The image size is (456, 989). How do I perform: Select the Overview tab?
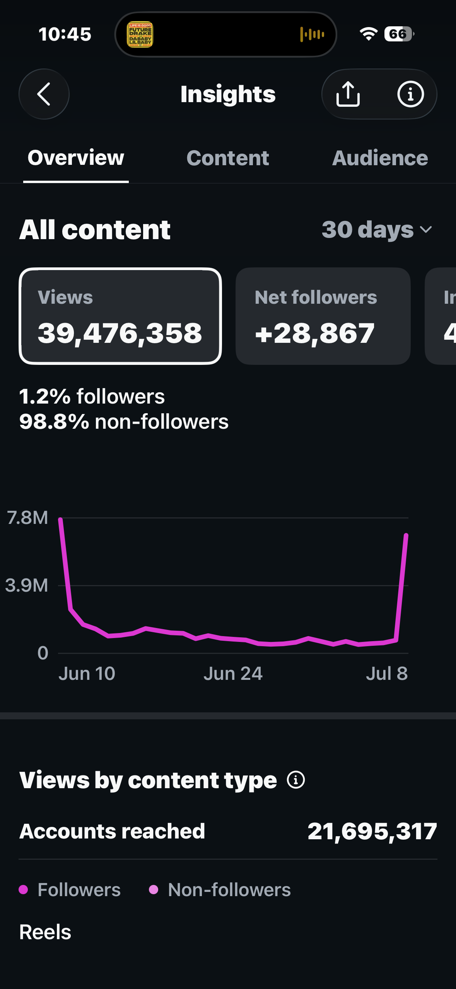click(x=76, y=158)
